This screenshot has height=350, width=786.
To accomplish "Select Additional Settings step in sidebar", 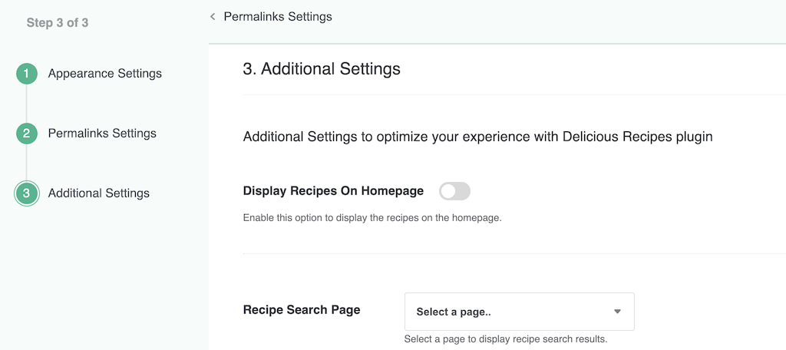I will pos(98,193).
